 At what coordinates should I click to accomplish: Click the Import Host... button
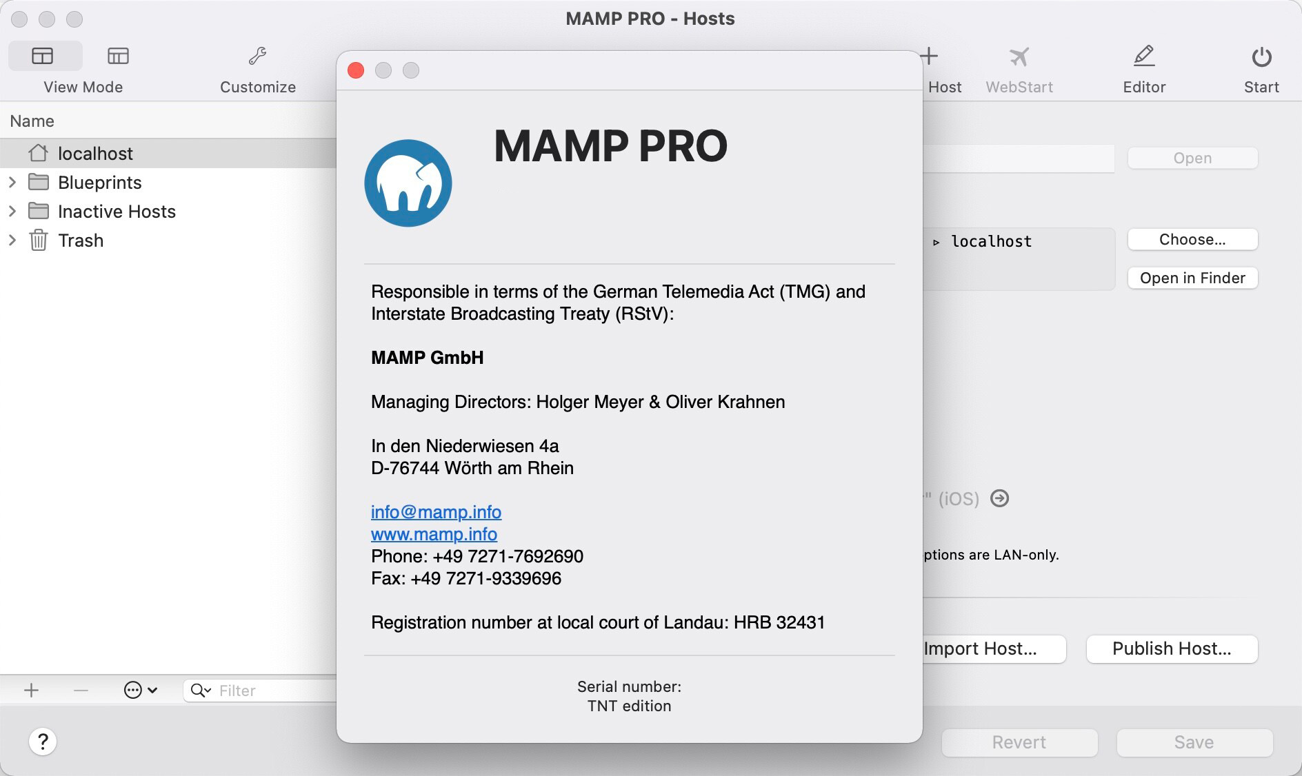coord(994,649)
